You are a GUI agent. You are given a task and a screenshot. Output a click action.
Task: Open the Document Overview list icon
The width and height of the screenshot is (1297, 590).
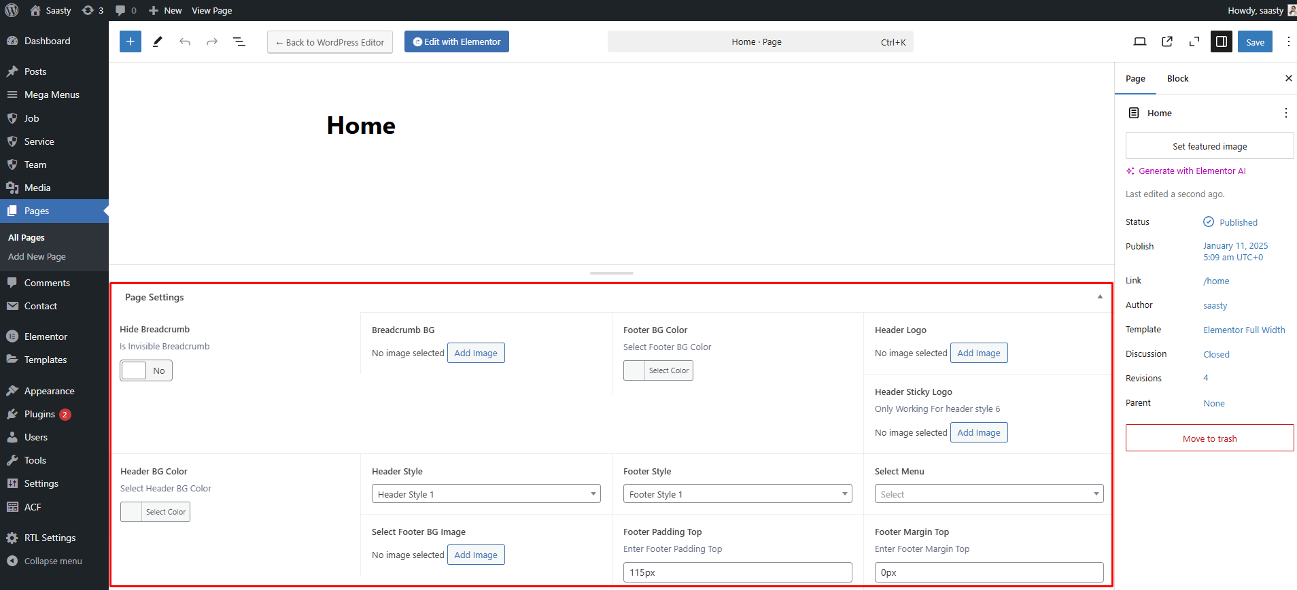239,41
